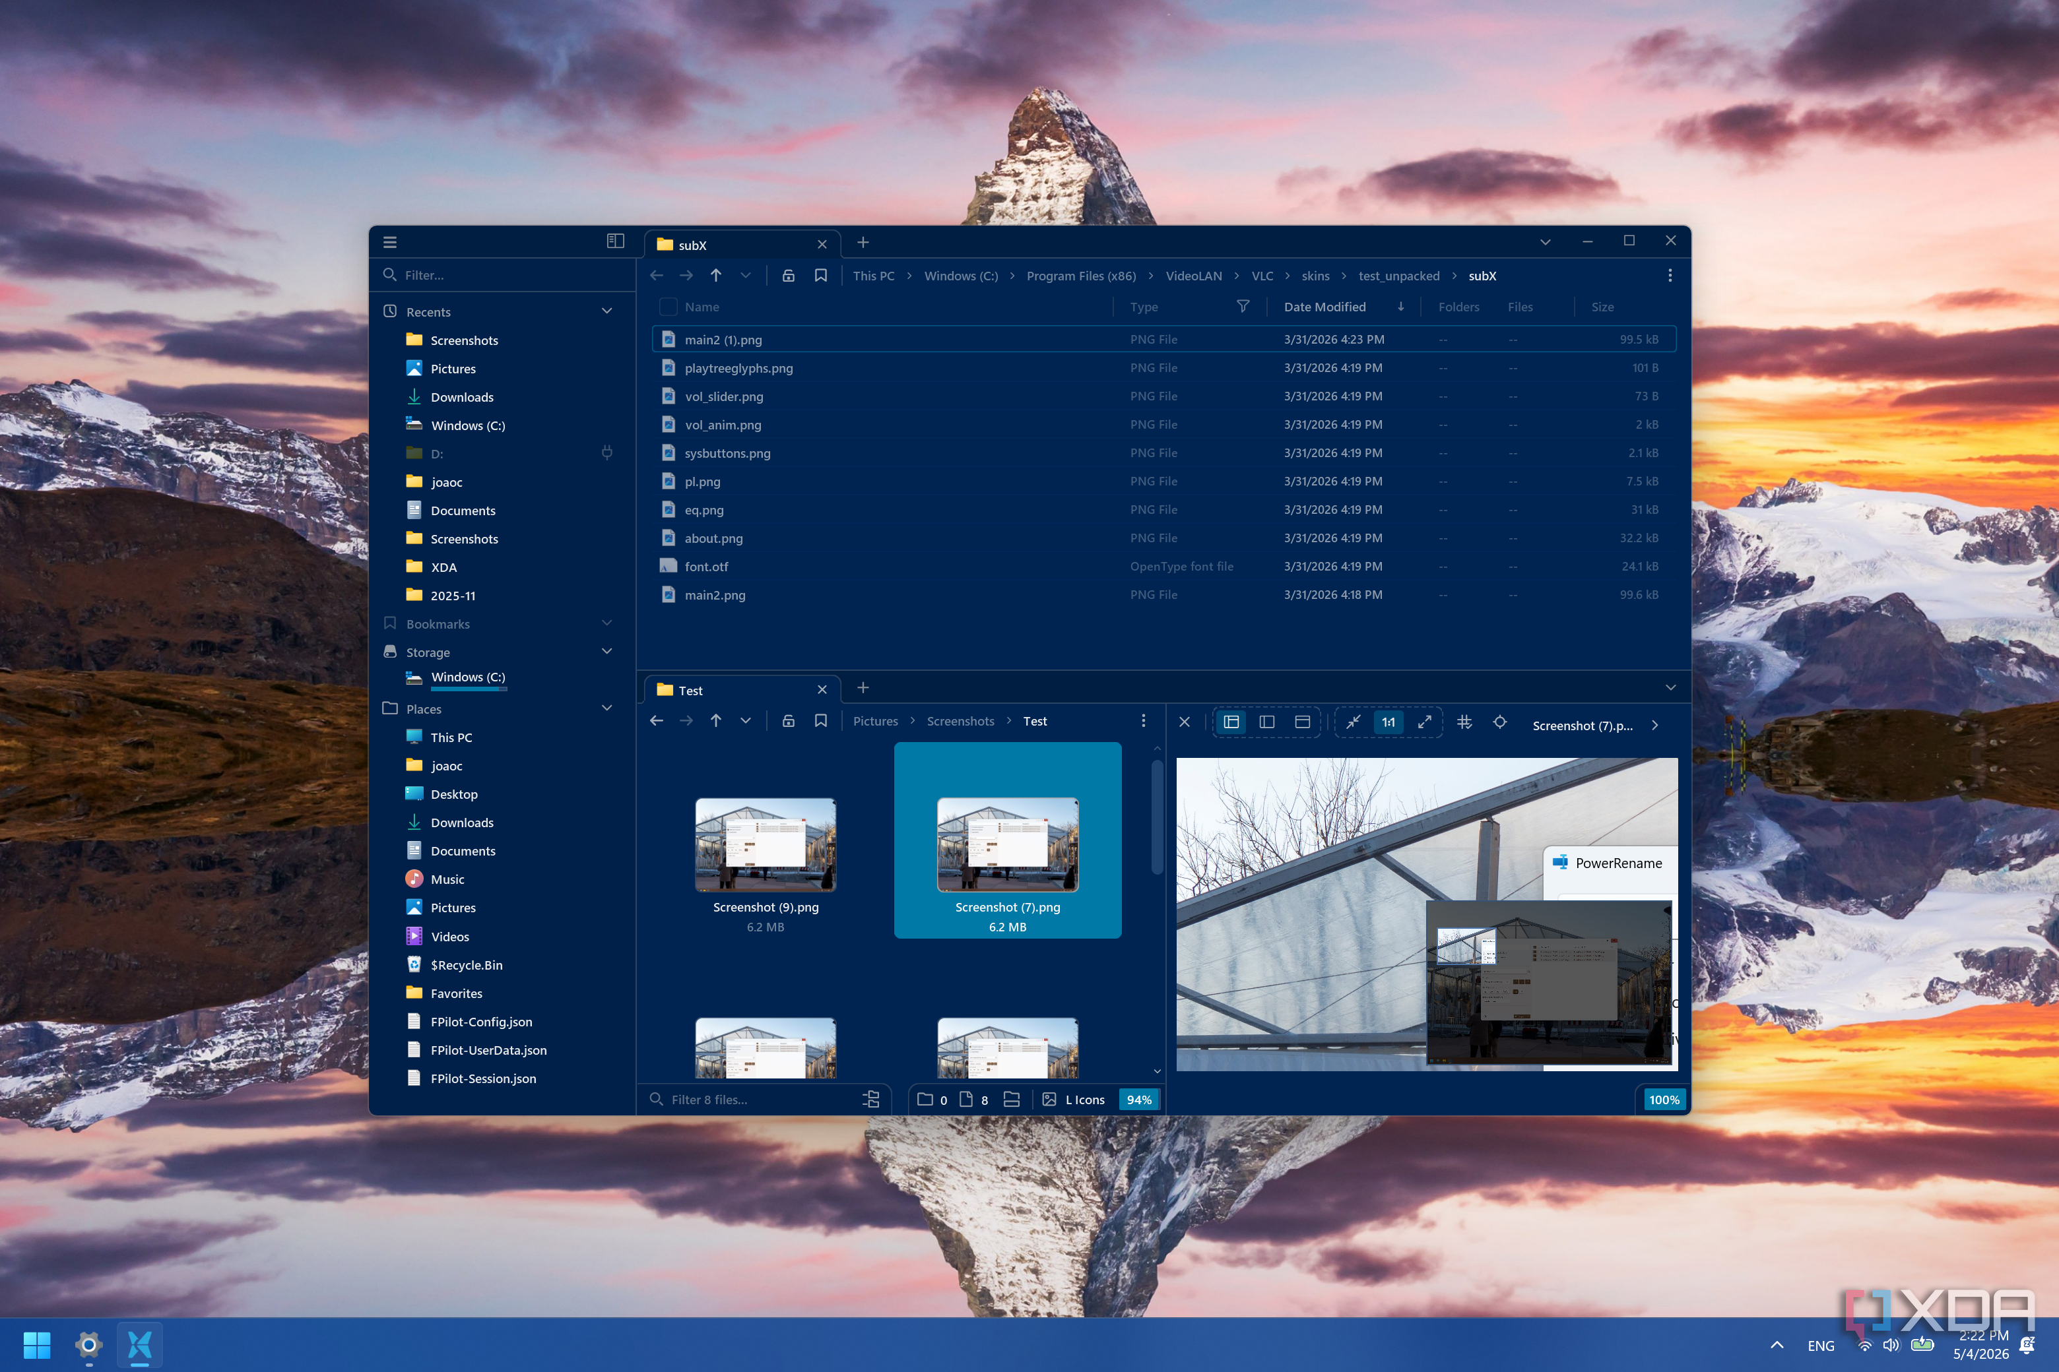
Task: Open the three-dot menu of Test pane
Action: click(1143, 721)
